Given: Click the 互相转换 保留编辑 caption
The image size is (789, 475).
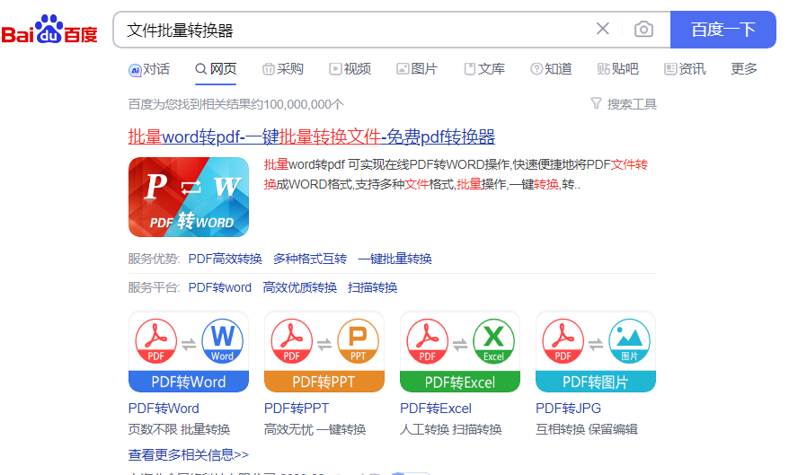Looking at the screenshot, I should coord(587,429).
